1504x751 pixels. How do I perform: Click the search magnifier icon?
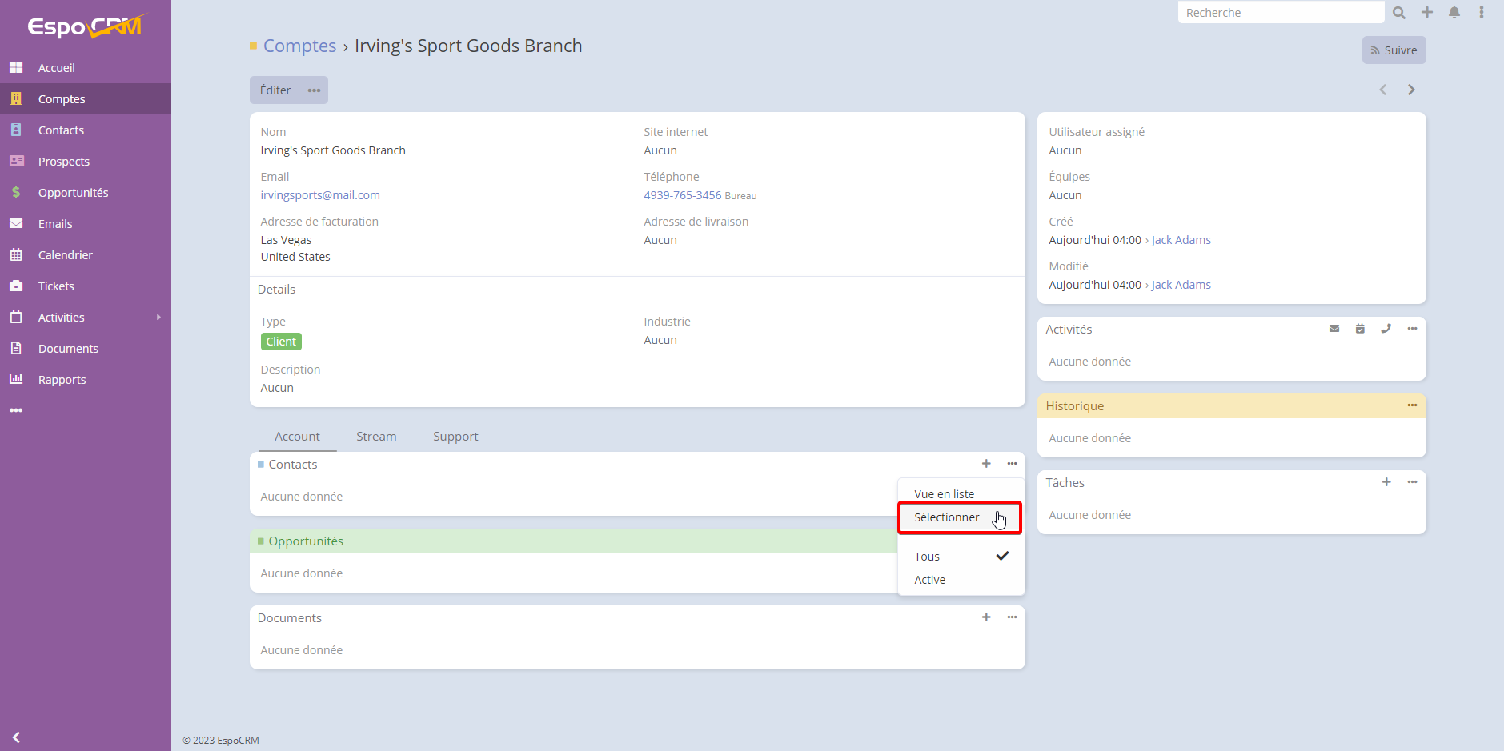pos(1398,13)
